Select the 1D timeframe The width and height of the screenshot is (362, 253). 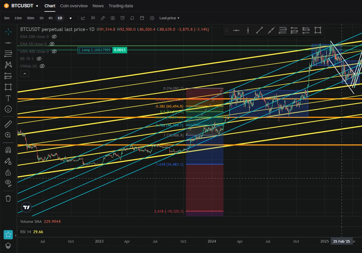point(60,18)
